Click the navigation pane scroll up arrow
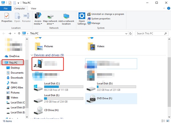Screen dimensions: 171x123 (27, 39)
